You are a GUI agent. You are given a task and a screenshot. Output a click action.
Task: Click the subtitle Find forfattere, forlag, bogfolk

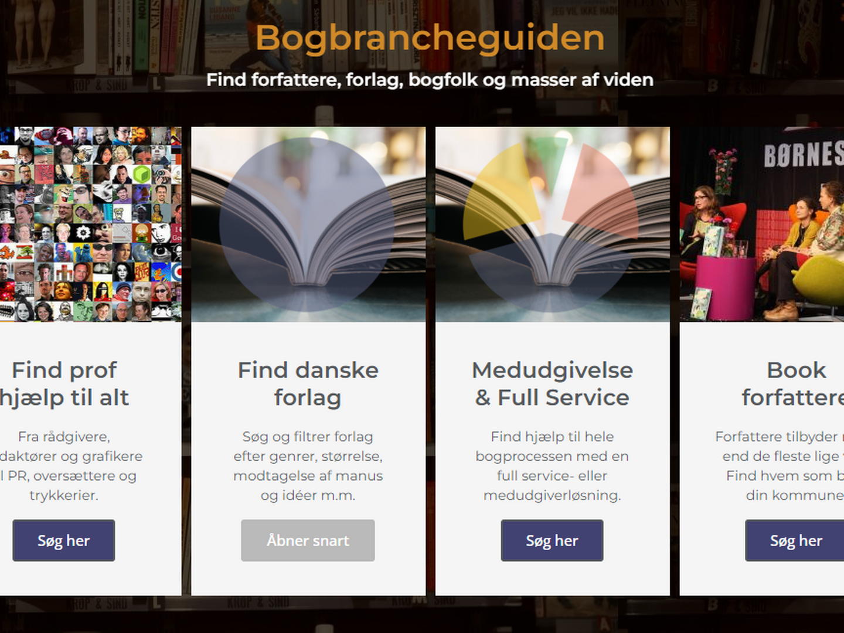(x=430, y=80)
